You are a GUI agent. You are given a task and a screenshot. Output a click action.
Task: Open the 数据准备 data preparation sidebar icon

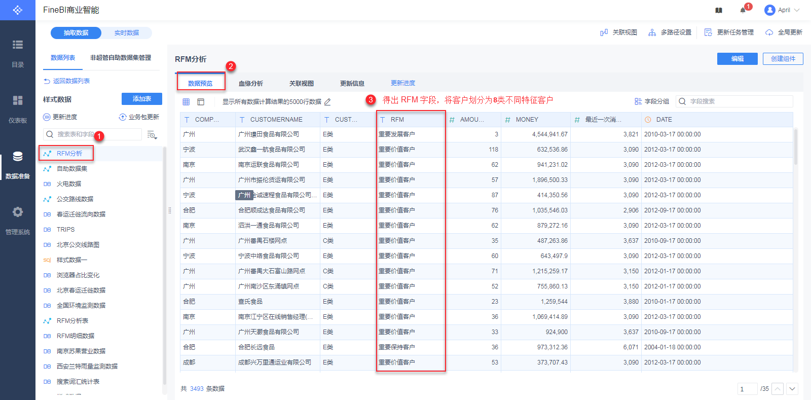[18, 156]
